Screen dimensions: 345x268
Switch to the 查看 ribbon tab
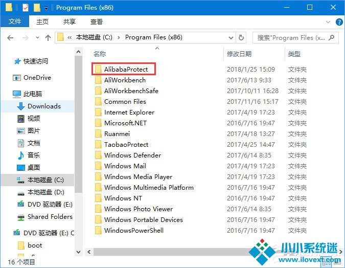[97, 21]
